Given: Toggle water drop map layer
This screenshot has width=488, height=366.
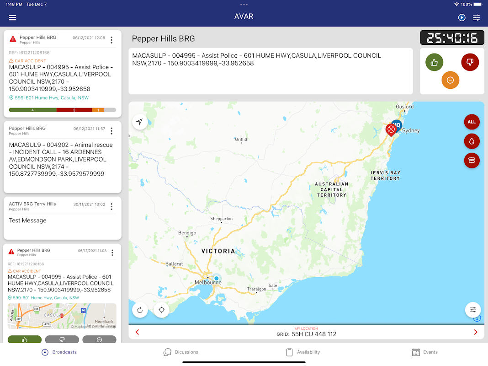Looking at the screenshot, I should click(x=472, y=141).
